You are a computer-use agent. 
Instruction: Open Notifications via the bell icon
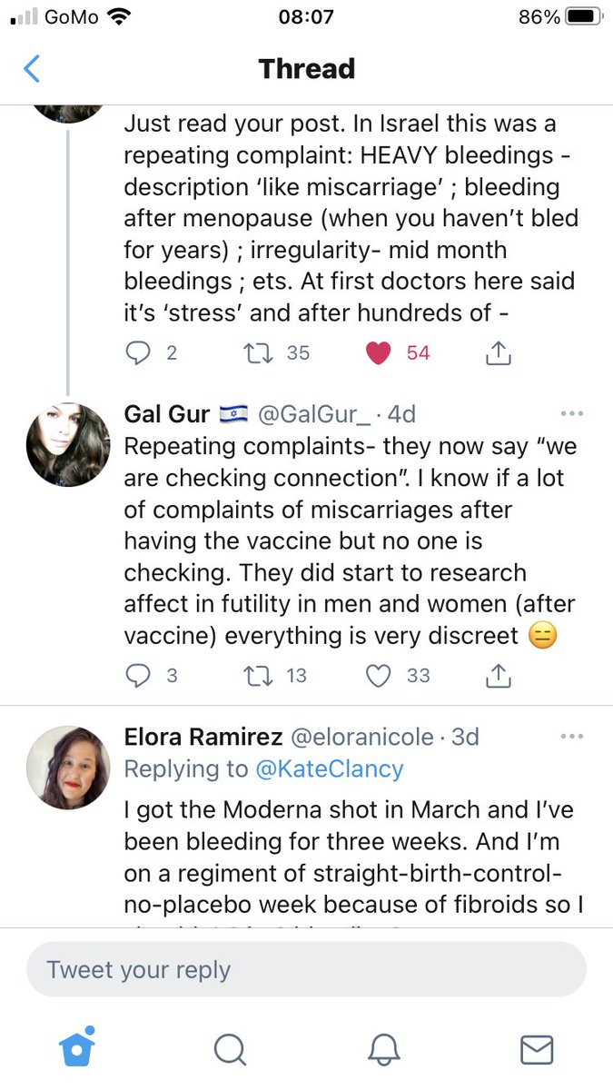click(384, 1050)
